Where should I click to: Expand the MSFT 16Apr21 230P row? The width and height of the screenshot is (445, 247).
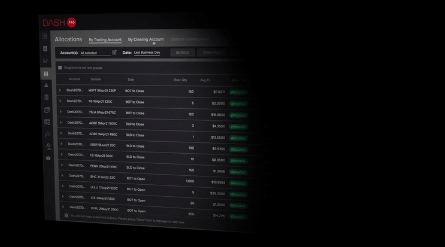pyautogui.click(x=60, y=91)
